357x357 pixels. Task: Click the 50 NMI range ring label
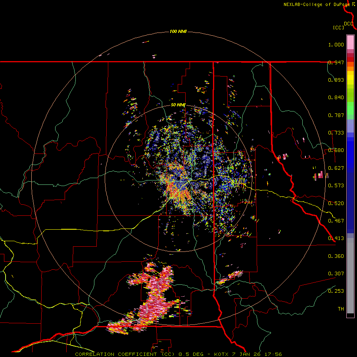point(178,105)
